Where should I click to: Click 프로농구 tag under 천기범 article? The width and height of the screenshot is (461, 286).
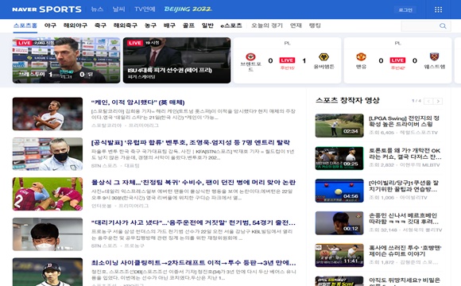[134, 245]
